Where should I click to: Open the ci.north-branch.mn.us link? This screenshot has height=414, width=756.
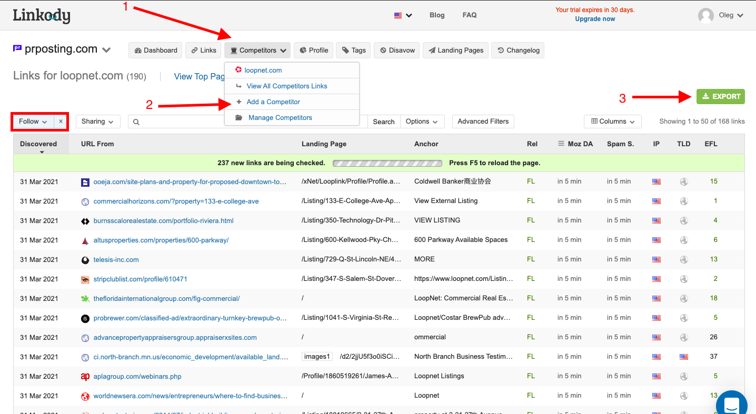pos(191,357)
